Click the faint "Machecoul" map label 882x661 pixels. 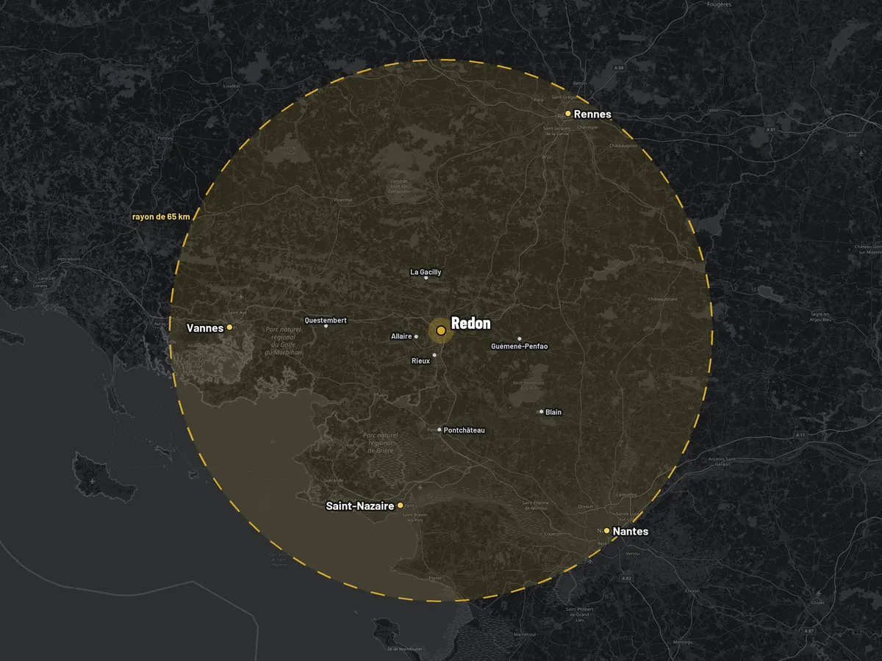click(525, 634)
